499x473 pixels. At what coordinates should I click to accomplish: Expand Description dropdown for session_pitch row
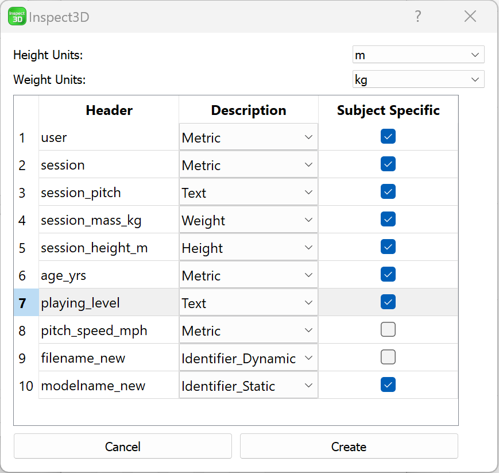(x=248, y=193)
